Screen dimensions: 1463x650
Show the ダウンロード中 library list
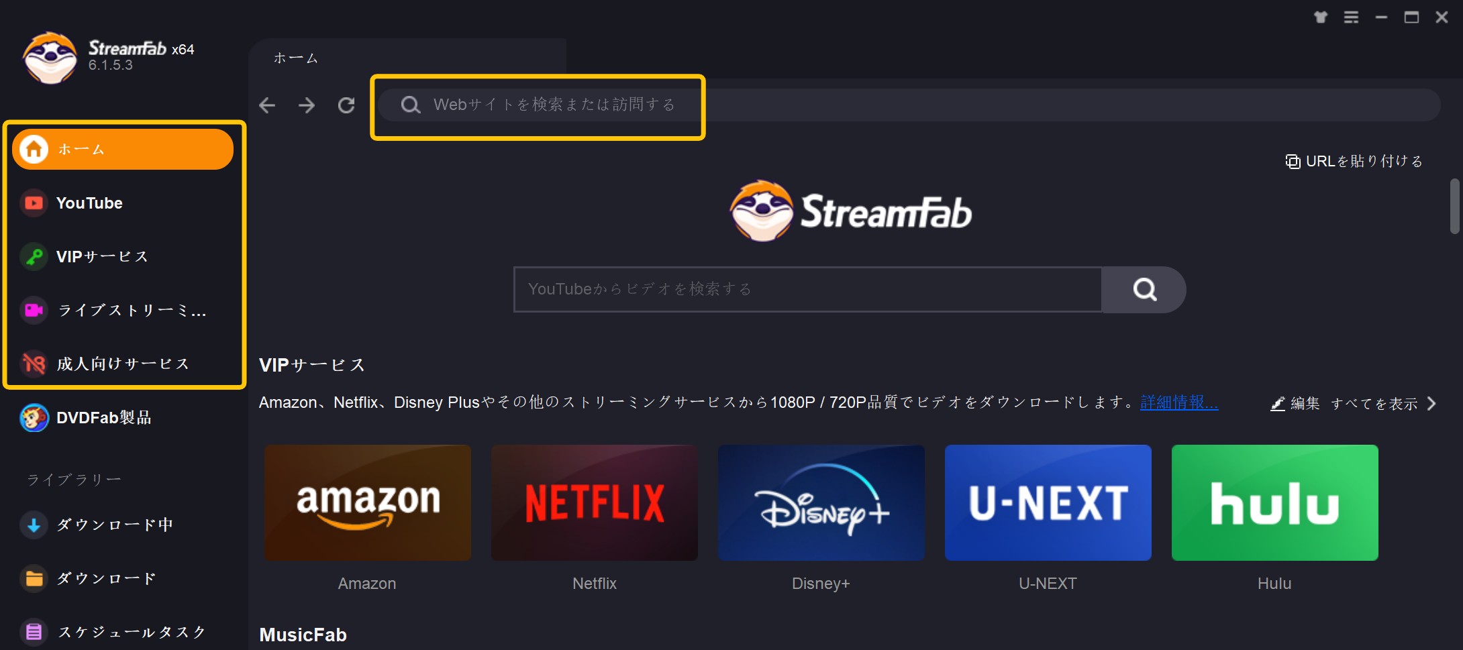(123, 525)
